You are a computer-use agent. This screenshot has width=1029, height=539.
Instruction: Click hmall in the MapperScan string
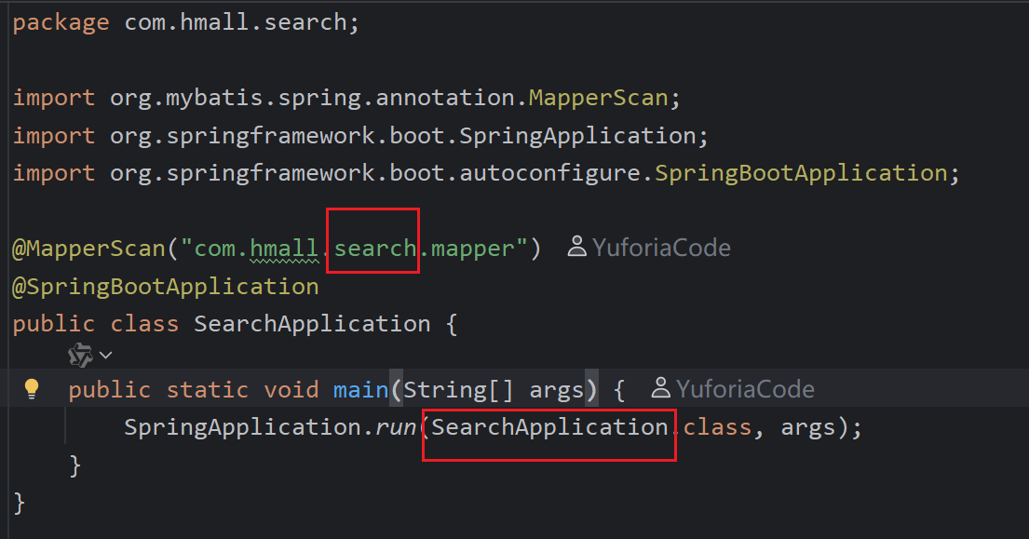click(284, 249)
